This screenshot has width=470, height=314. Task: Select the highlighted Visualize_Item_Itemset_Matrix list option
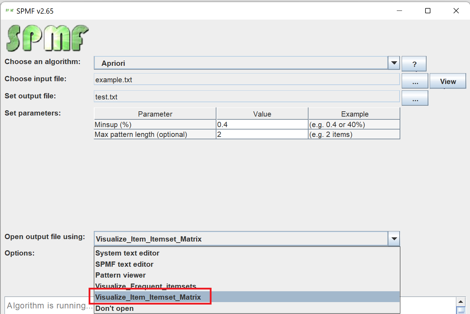point(148,297)
